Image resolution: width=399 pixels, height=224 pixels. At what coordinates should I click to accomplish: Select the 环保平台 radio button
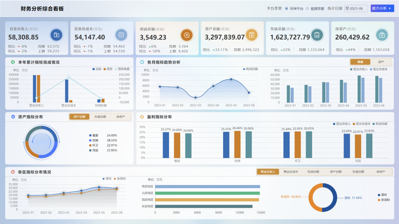(x=287, y=8)
